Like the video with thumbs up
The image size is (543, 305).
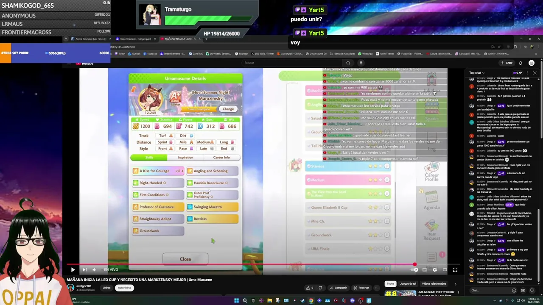pyautogui.click(x=310, y=288)
